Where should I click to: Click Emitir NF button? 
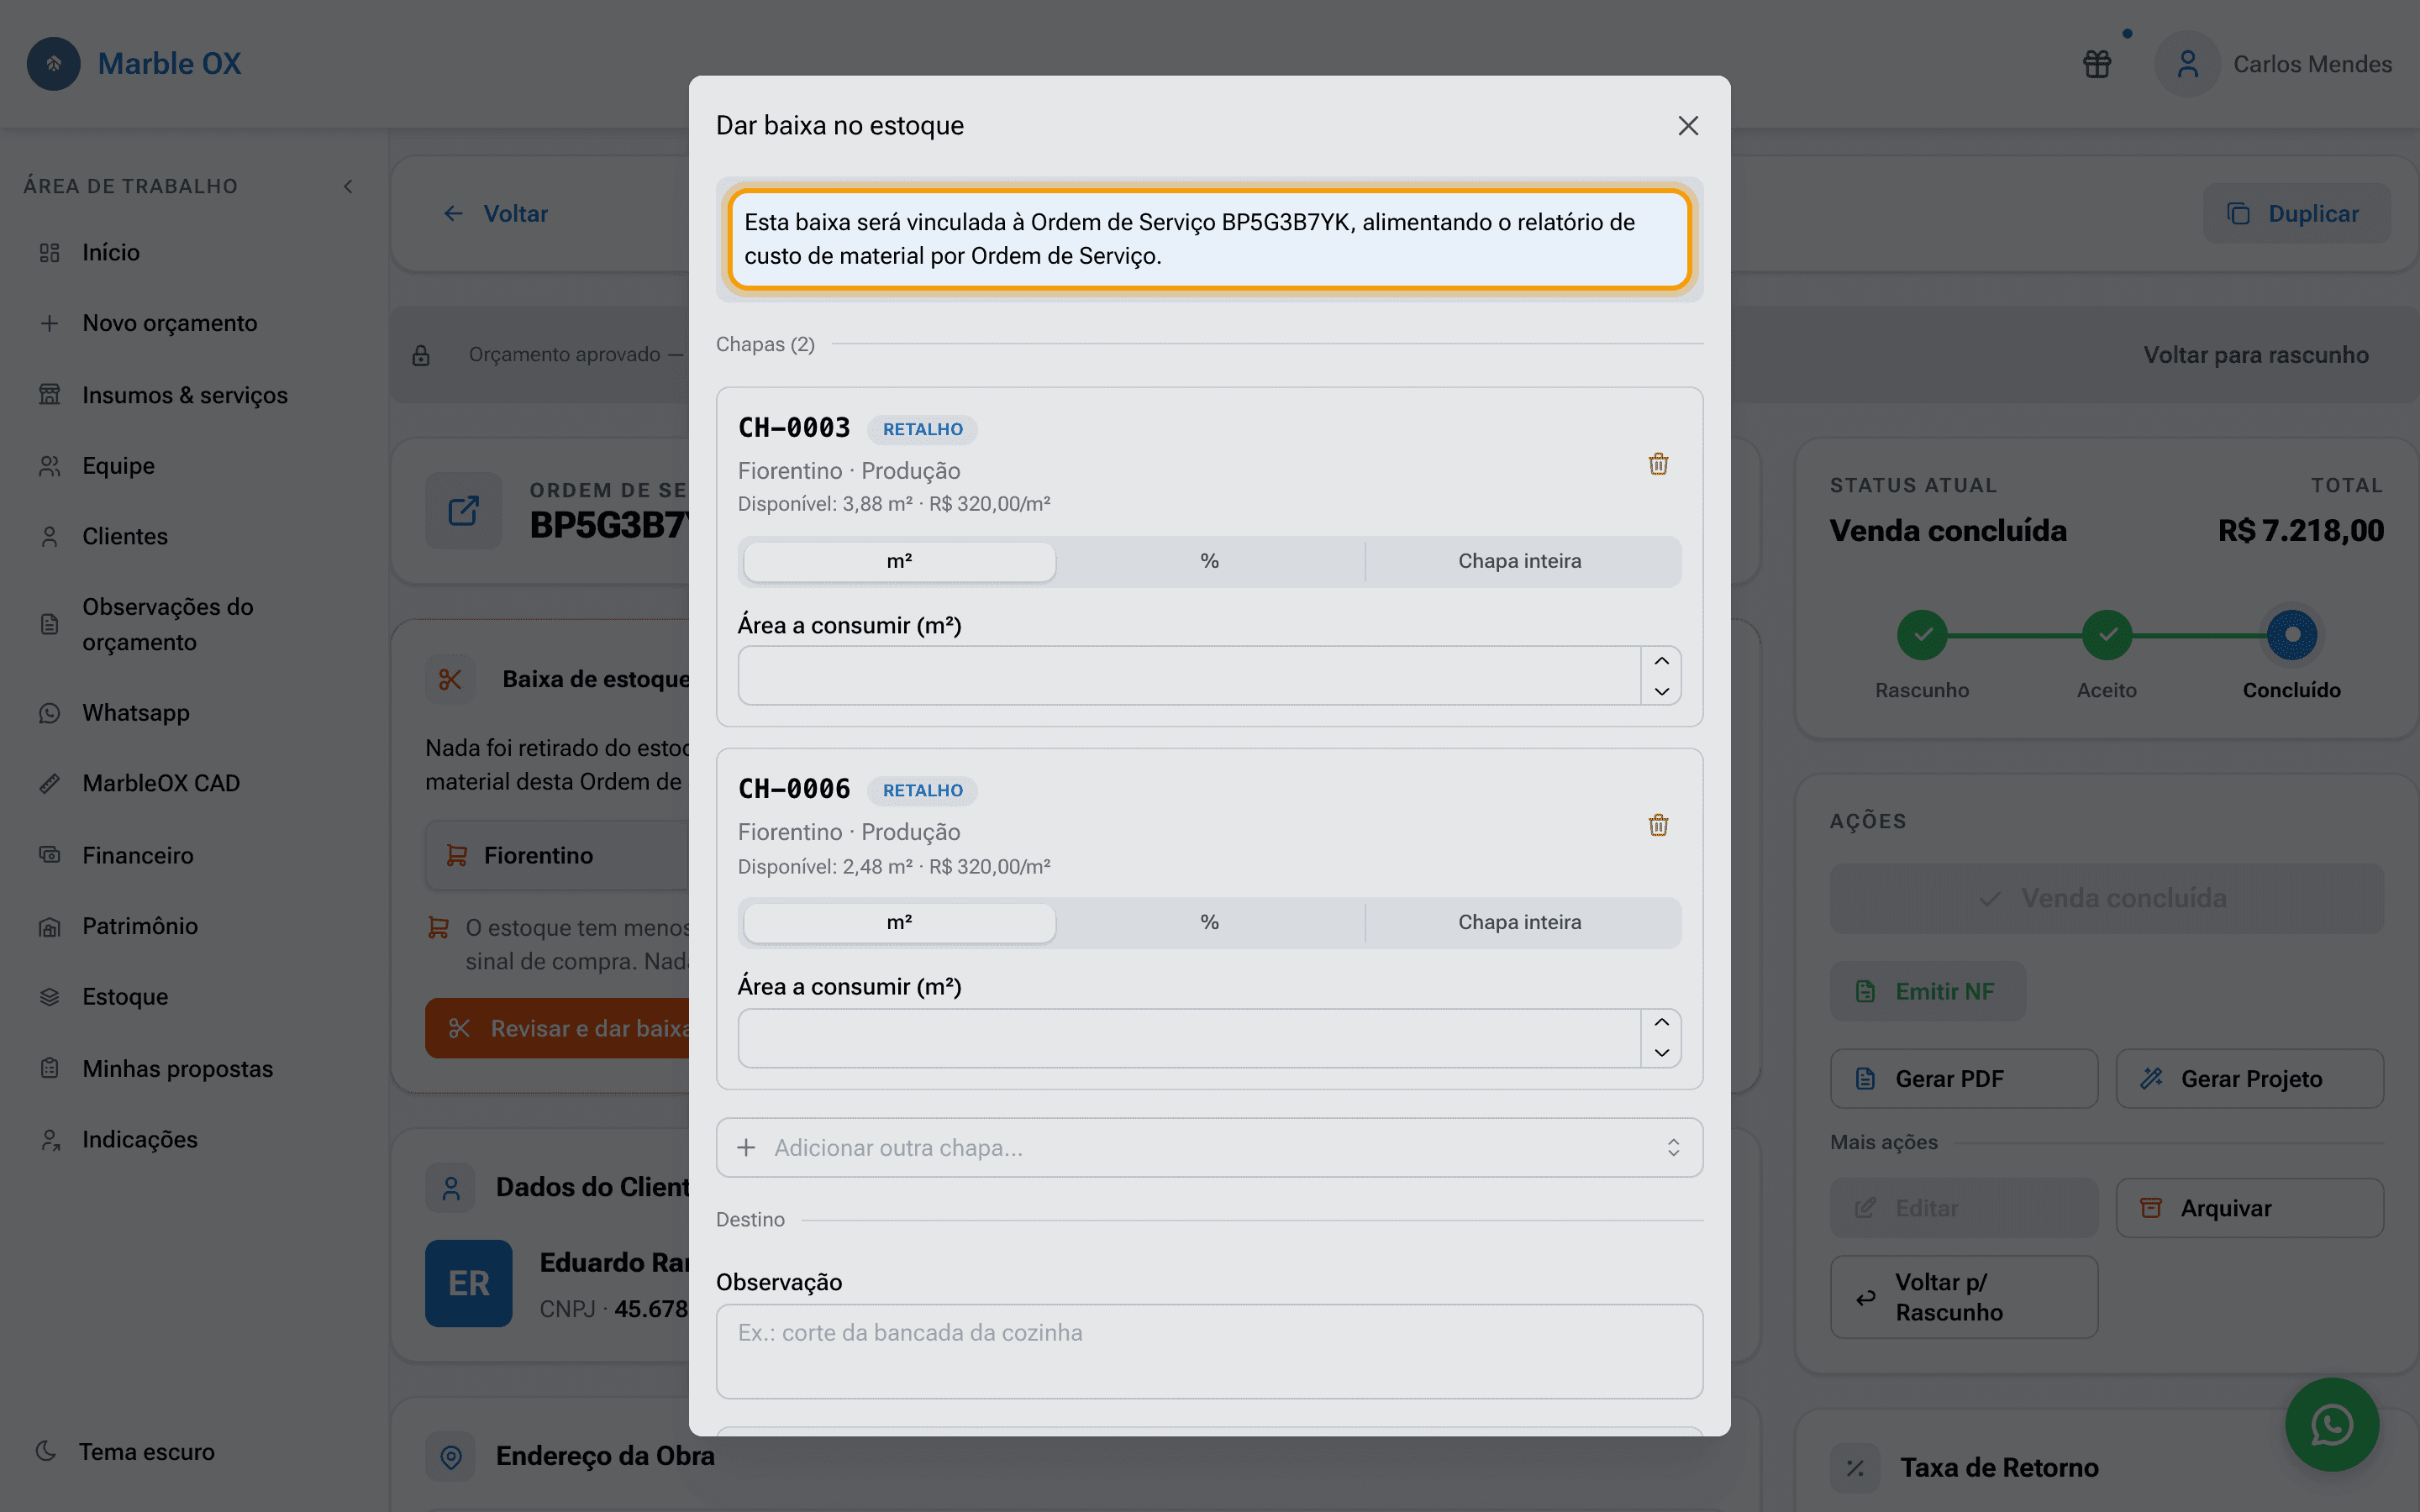coord(1927,991)
